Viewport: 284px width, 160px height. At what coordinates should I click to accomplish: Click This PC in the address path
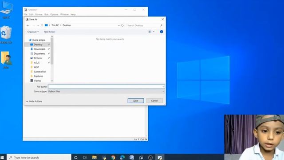pos(55,25)
